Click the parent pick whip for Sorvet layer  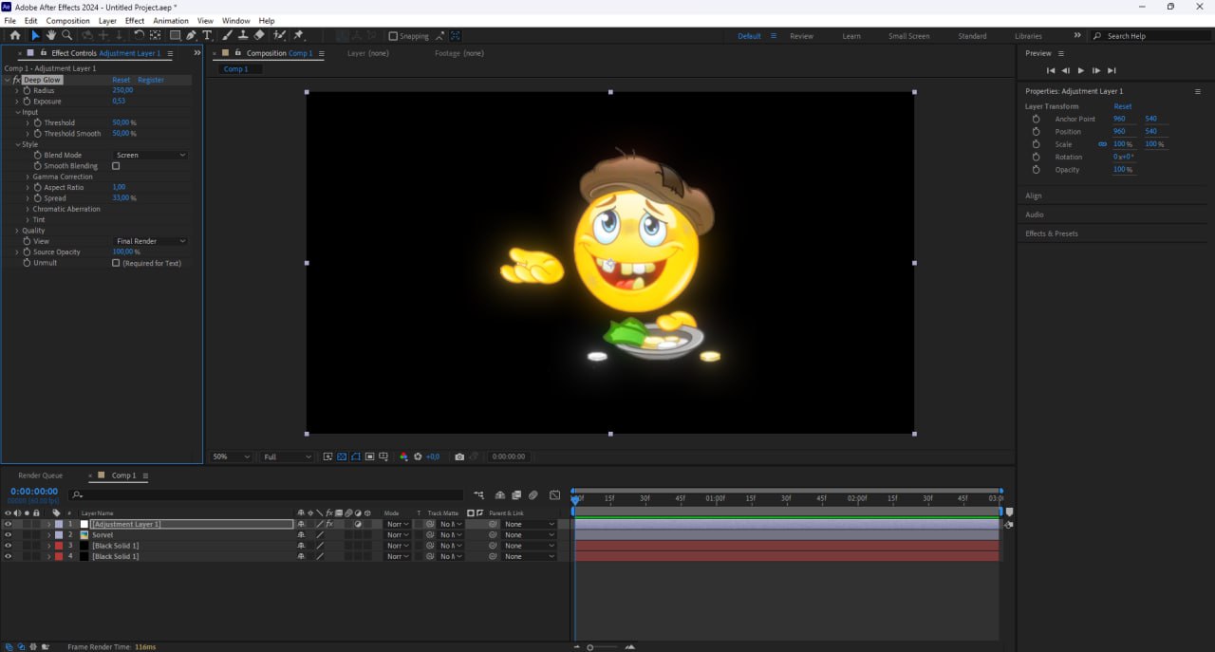(x=493, y=535)
